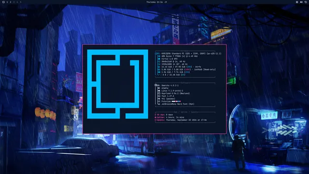Switch to workspace 1 in top bar
The height and width of the screenshot is (174, 309).
(7, 2)
